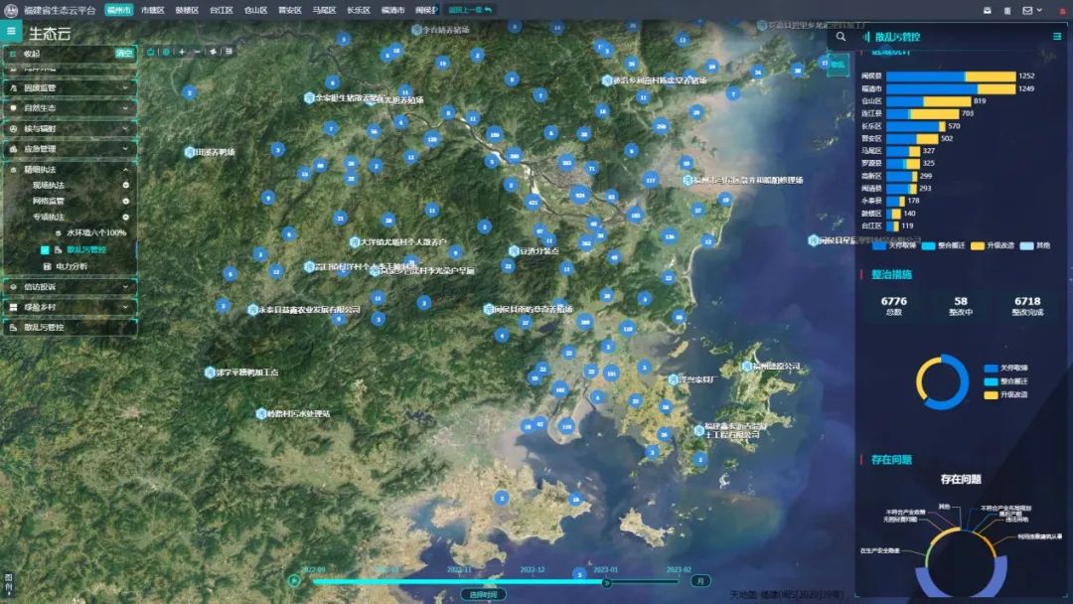Open the right panel list menu icon

coord(1056,37)
